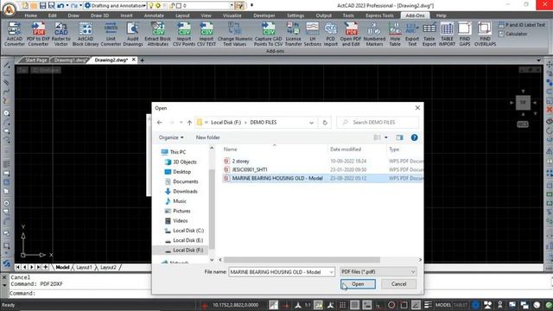Click horizontal scrollbar in file list
Viewport: 553px width, 311px height.
tap(302, 260)
